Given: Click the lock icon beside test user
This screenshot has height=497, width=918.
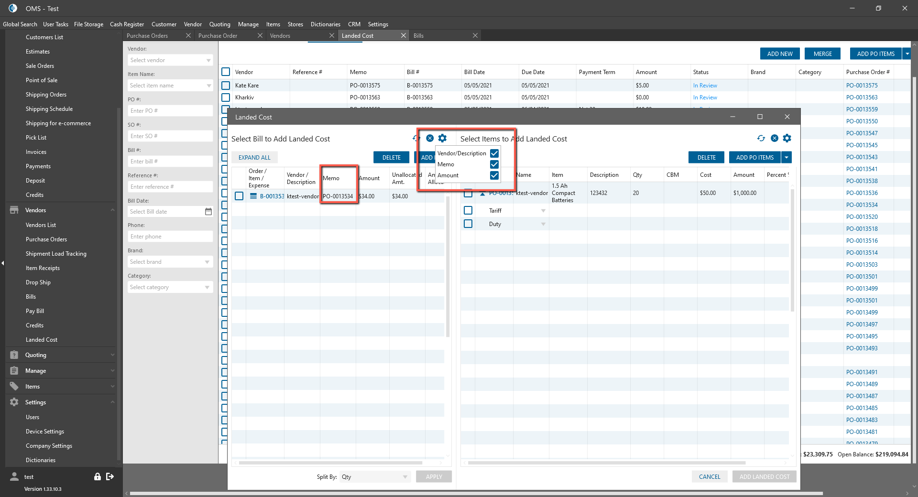Looking at the screenshot, I should 98,476.
